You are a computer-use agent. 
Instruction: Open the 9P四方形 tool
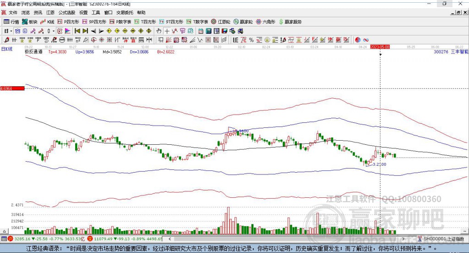point(94,22)
